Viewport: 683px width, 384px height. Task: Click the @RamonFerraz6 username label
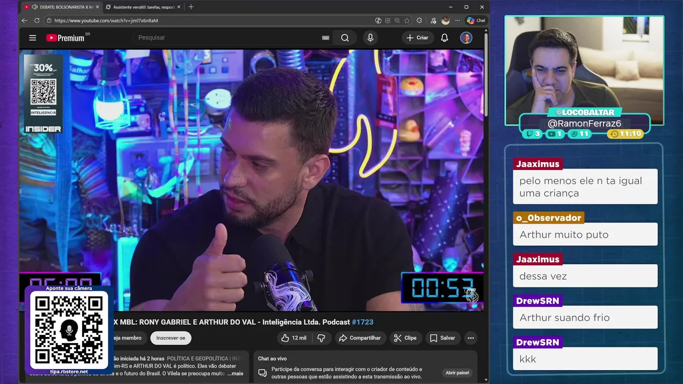(584, 124)
